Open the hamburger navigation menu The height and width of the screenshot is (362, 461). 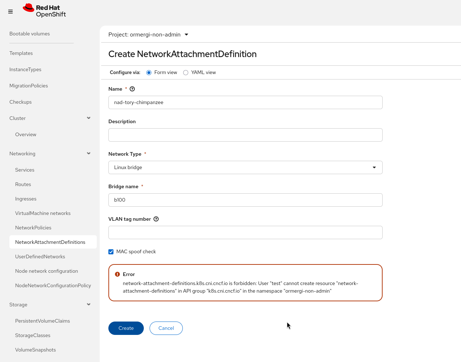(10, 12)
